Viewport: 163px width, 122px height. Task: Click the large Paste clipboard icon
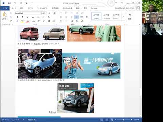pyautogui.click(x=4, y=15)
